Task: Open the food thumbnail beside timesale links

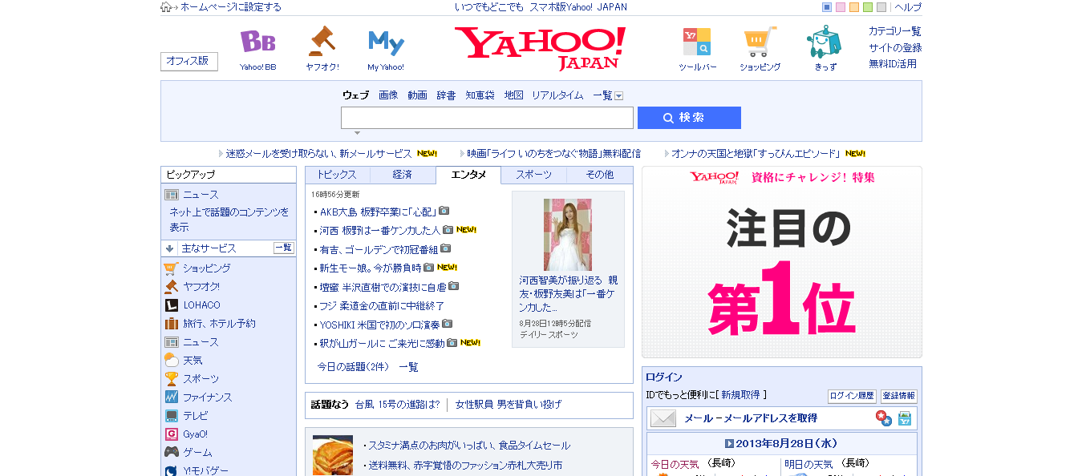Action: tap(333, 455)
